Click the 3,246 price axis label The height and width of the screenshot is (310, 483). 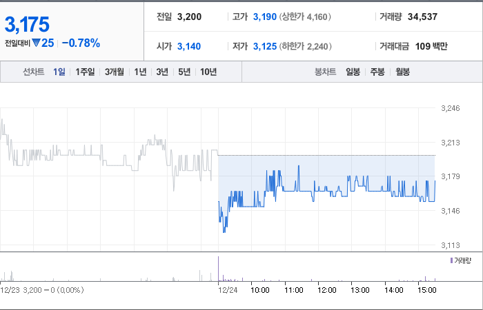[451, 108]
